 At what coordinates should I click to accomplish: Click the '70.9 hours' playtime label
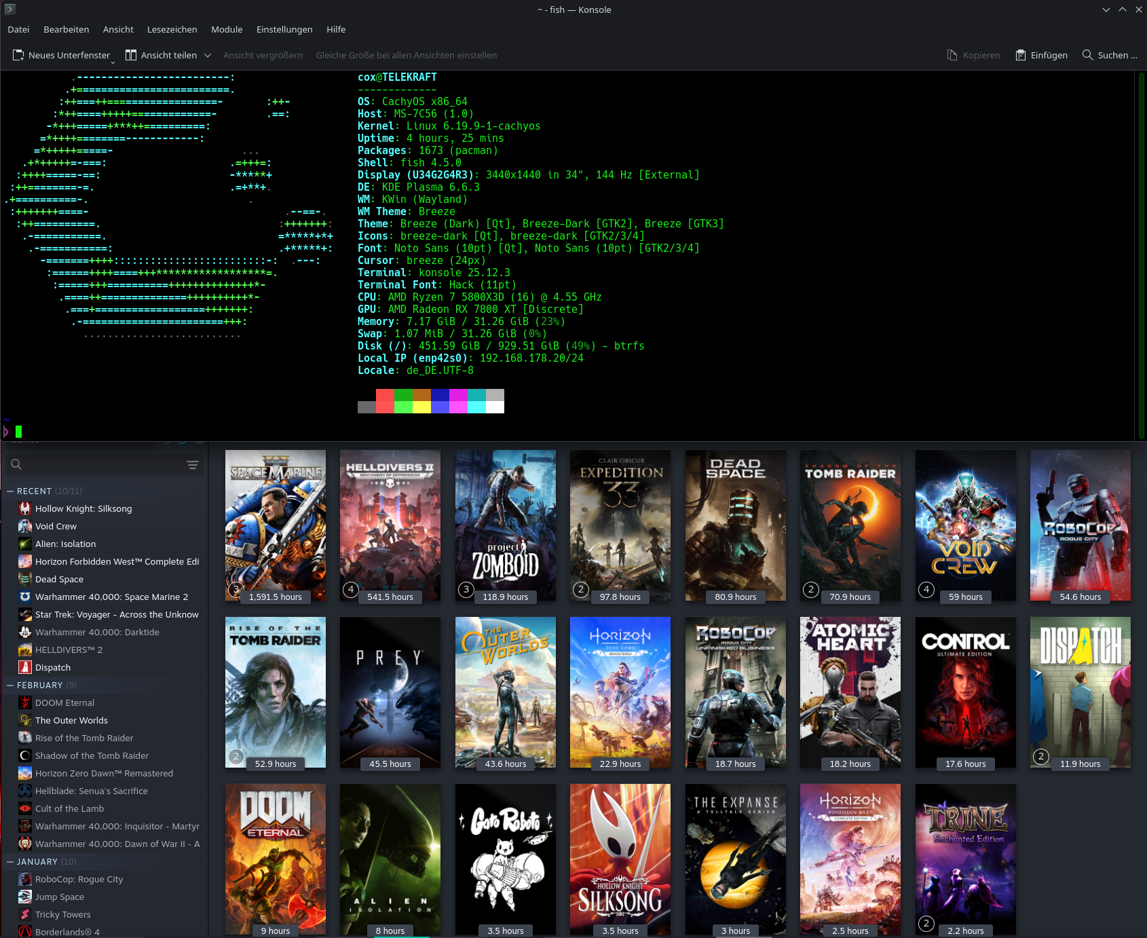click(850, 597)
